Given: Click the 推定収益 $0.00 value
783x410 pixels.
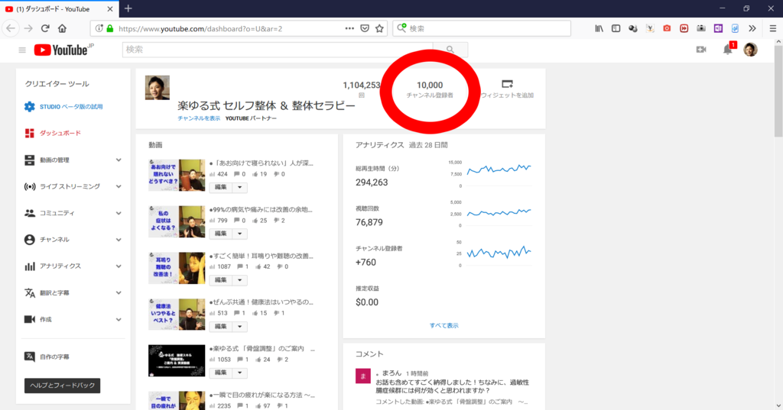Looking at the screenshot, I should tap(367, 302).
